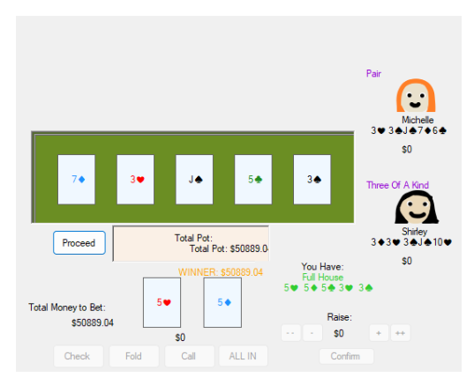The width and height of the screenshot is (474, 385).
Task: Select the Jack of spades community card
Action: coord(194,180)
